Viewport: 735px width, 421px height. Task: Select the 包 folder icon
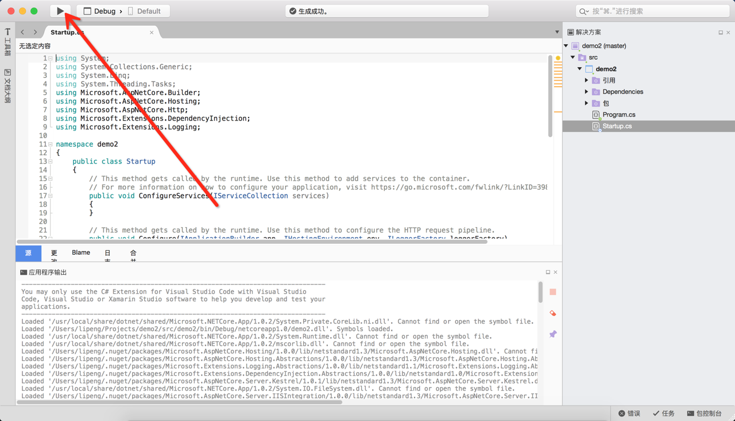click(x=596, y=103)
